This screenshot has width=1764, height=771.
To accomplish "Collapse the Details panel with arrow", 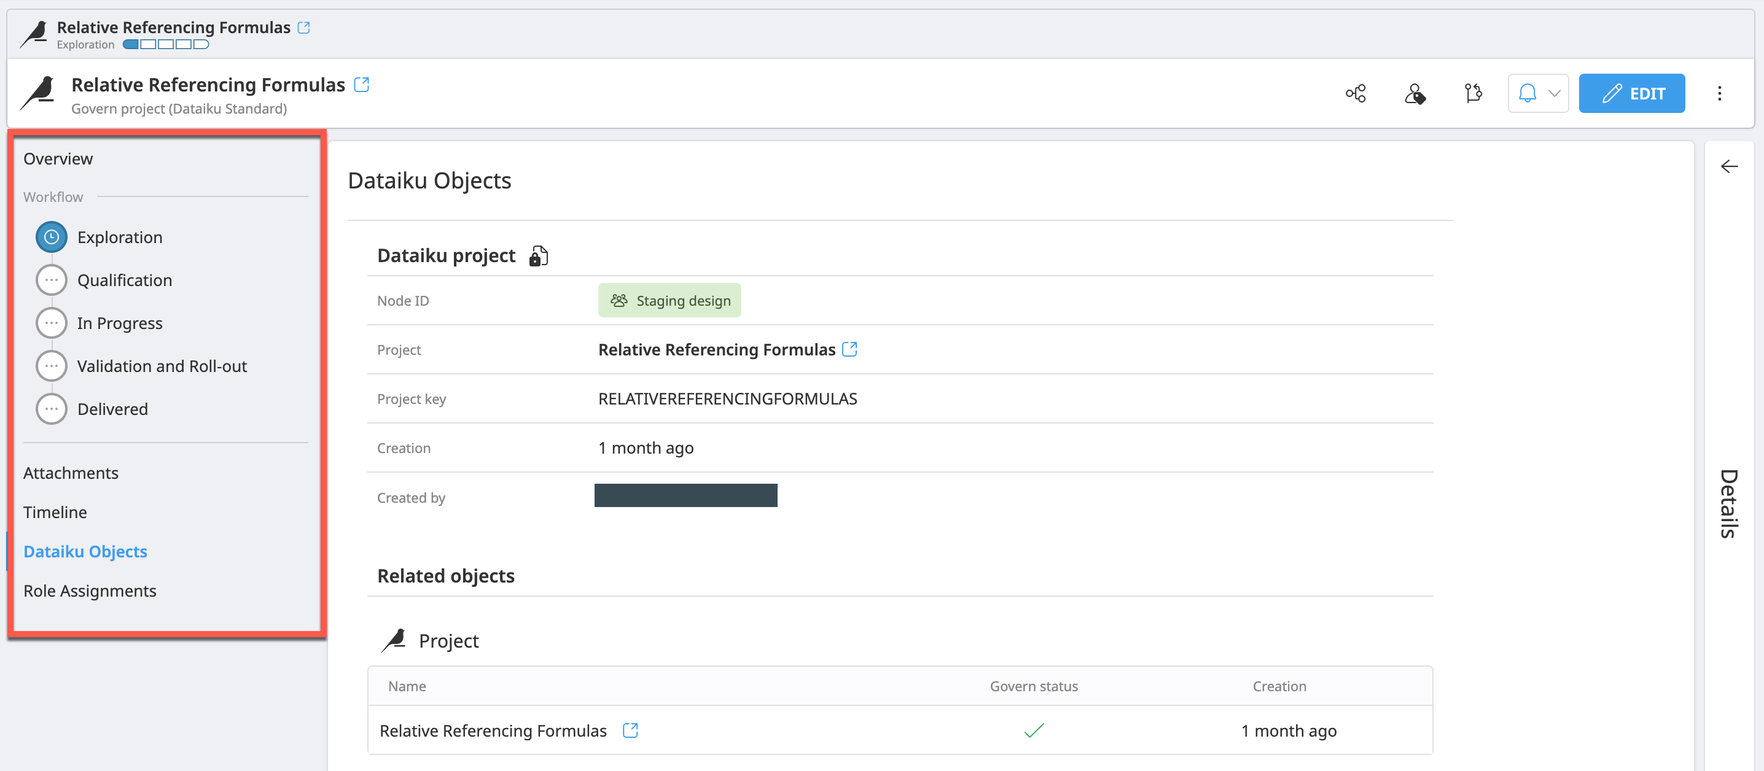I will click(1729, 167).
